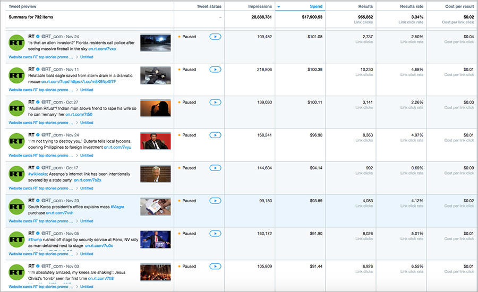Open Untitled ad group under bald eagle tweet
Image resolution: width=478 pixels, height=292 pixels.
[87, 90]
